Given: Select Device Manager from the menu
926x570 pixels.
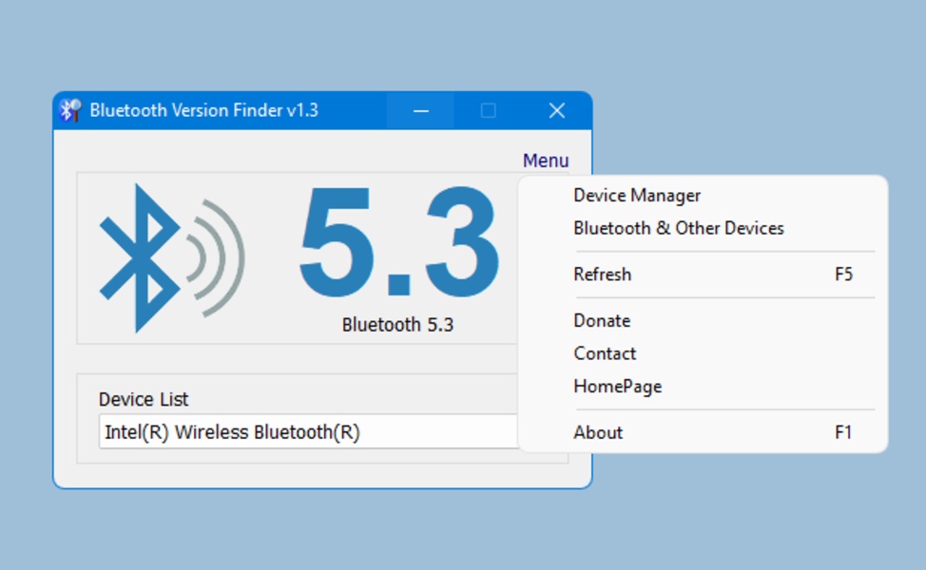Looking at the screenshot, I should pos(637,196).
